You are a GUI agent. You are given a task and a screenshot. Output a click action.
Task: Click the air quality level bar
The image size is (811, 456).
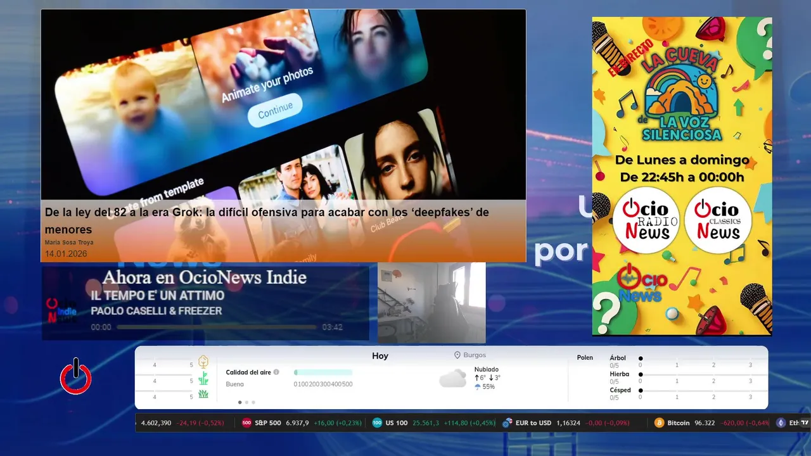(x=323, y=372)
